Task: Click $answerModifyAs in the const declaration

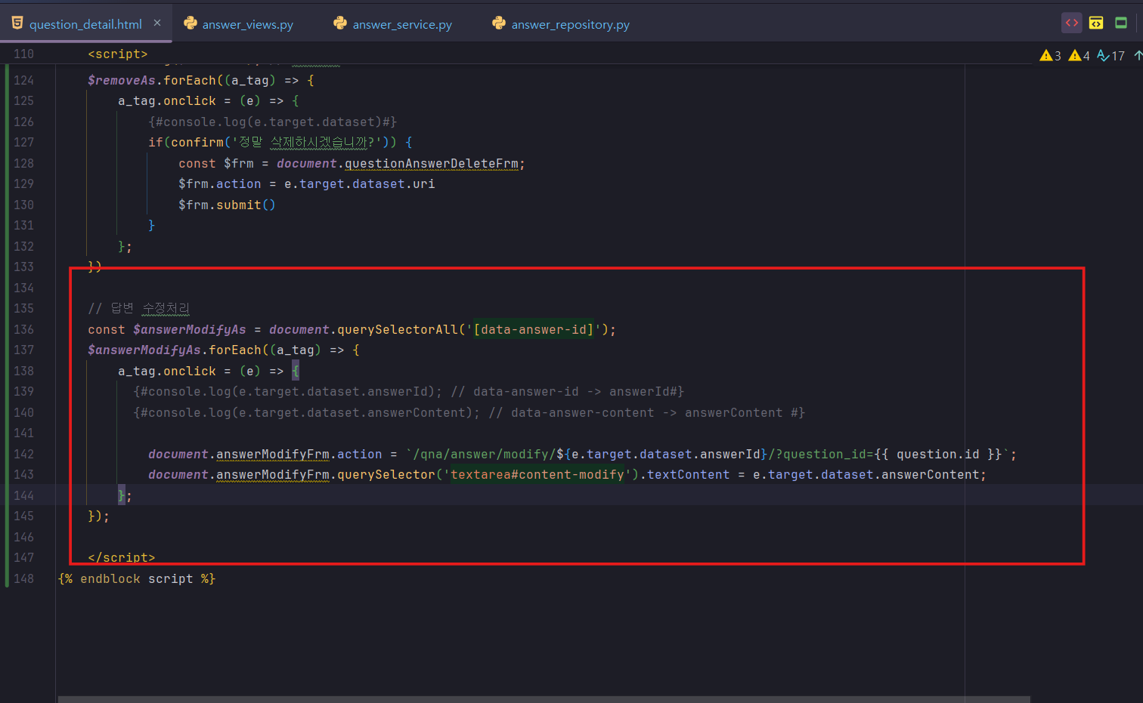Action: pyautogui.click(x=189, y=329)
